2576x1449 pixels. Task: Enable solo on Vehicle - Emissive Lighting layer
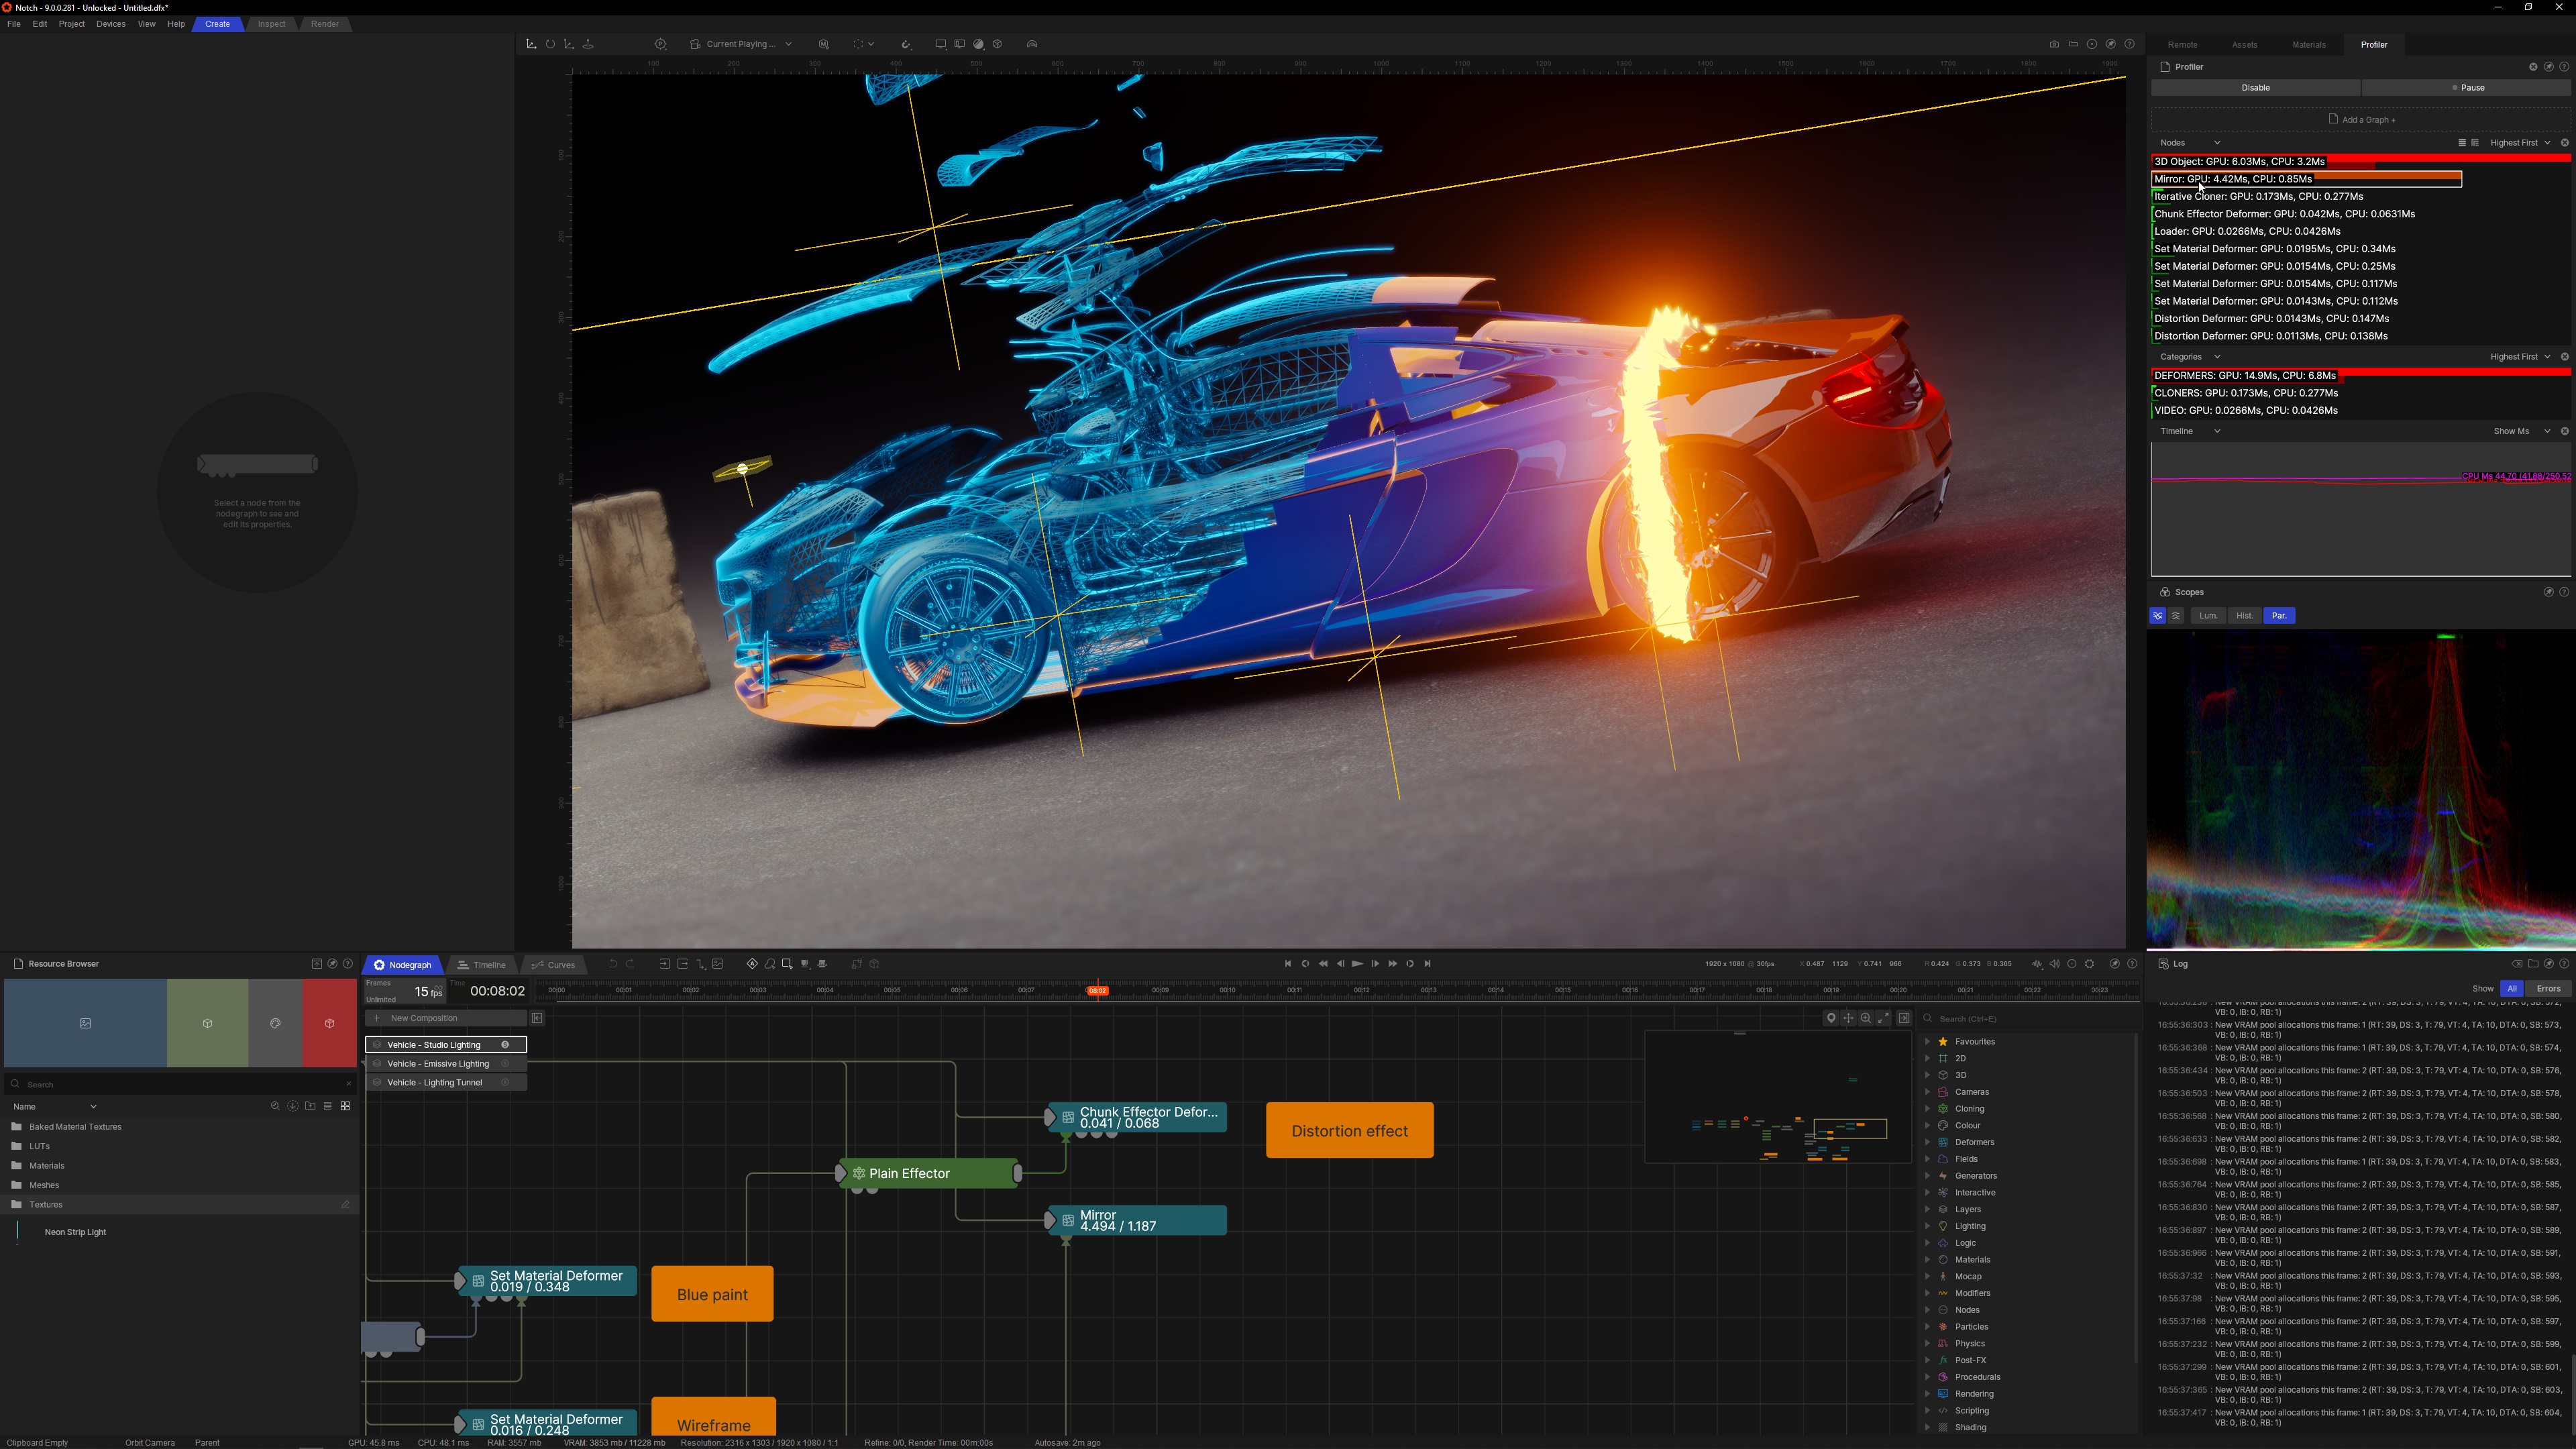tap(505, 1064)
